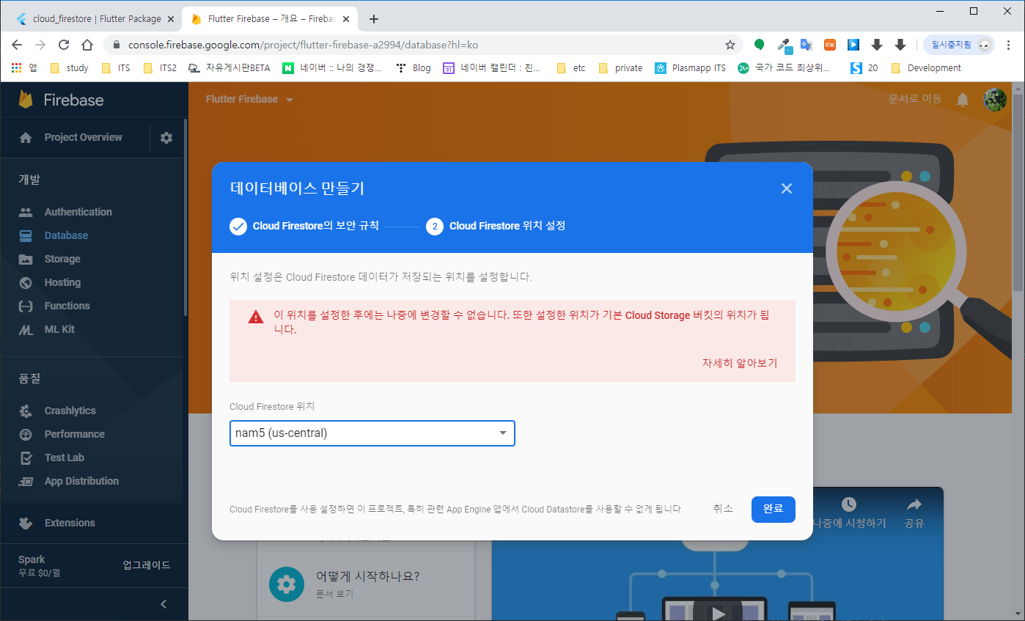This screenshot has height=621, width=1025.
Task: Click the 업그레이드 plan button
Action: [147, 565]
